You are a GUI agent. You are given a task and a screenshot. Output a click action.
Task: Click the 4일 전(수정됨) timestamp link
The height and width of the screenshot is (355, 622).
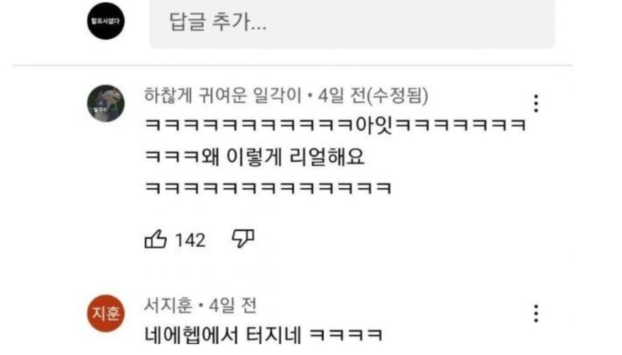coord(373,96)
